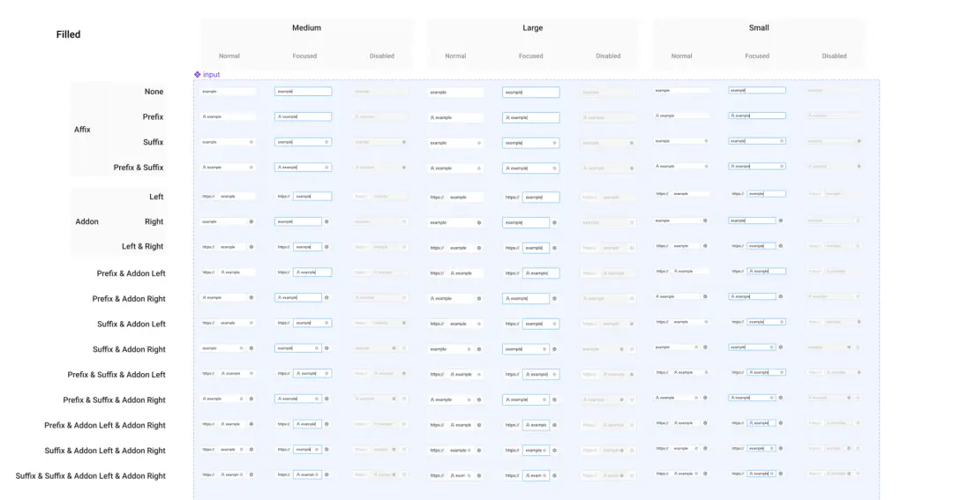Click the 'Focused' label under Small
Screen dimensions: 953x500
point(757,56)
